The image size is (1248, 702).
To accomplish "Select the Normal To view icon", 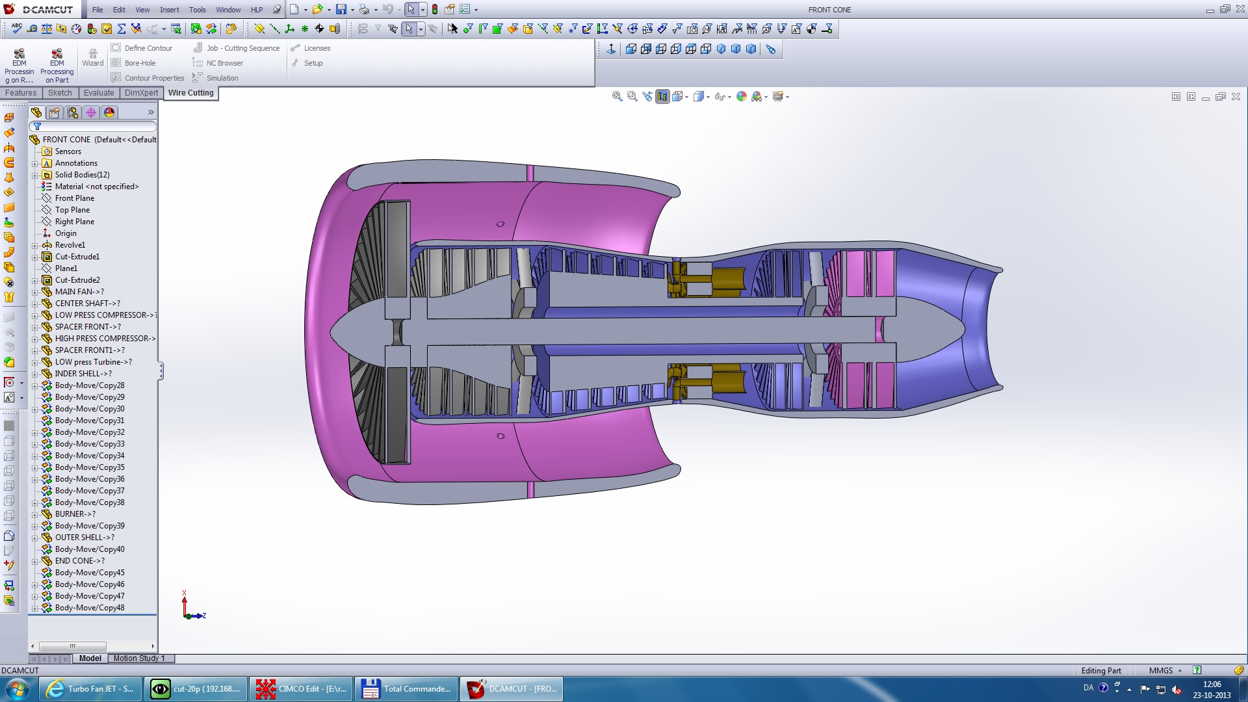I will click(x=611, y=49).
